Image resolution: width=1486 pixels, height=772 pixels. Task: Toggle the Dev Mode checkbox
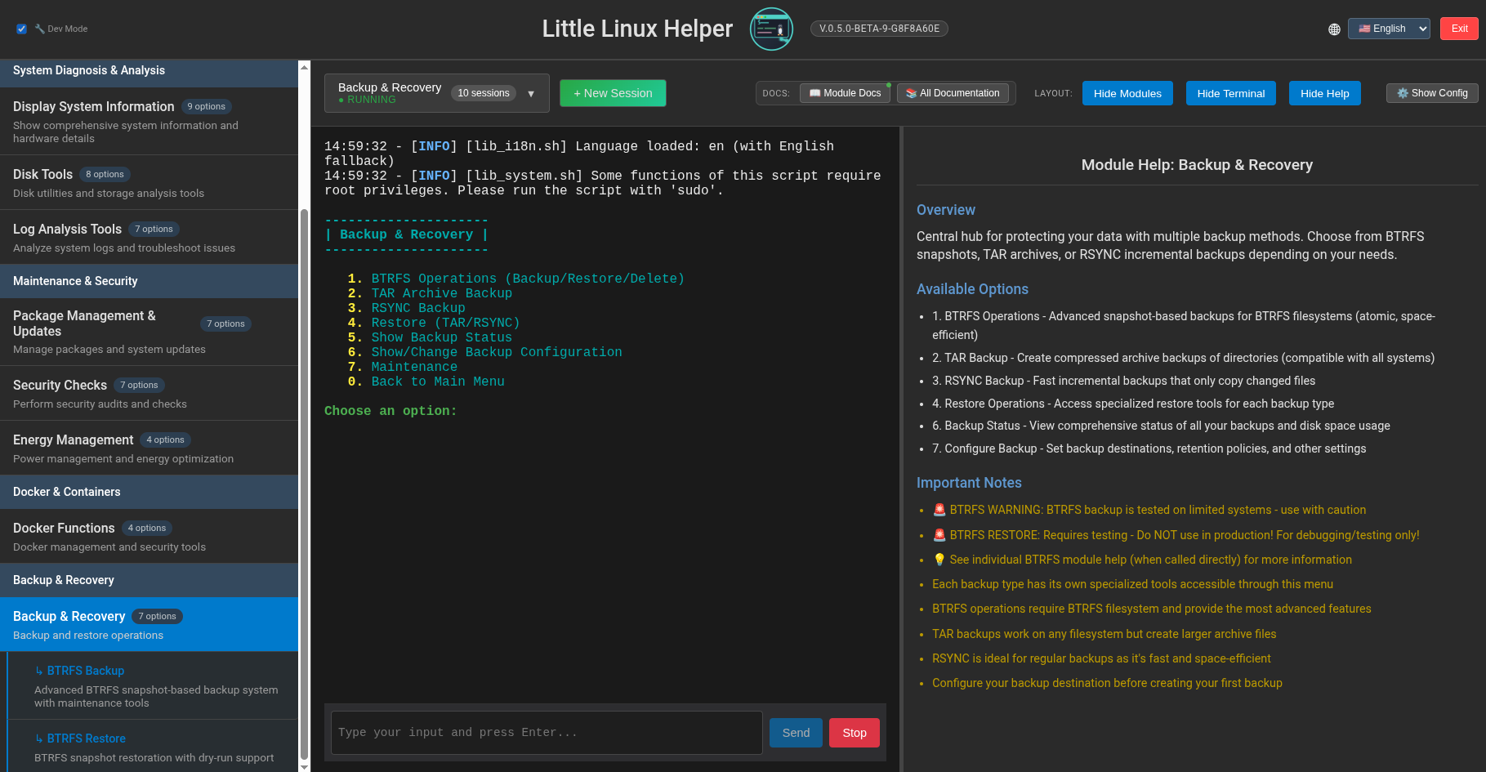[21, 29]
